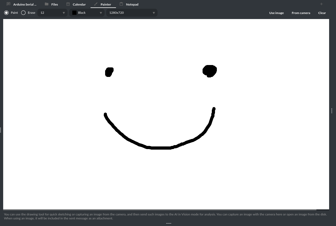Click the folder icon on the Files tab
The width and height of the screenshot is (336, 226).
[x=46, y=4]
